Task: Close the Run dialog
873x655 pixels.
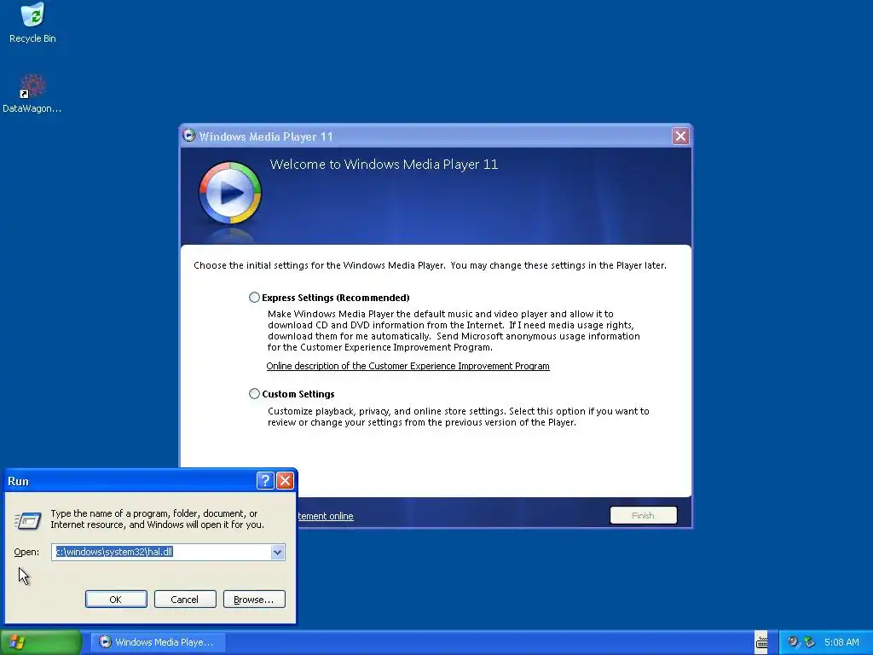Action: [285, 480]
